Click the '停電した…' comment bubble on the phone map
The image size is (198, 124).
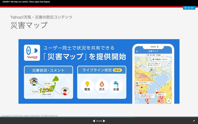click(161, 94)
